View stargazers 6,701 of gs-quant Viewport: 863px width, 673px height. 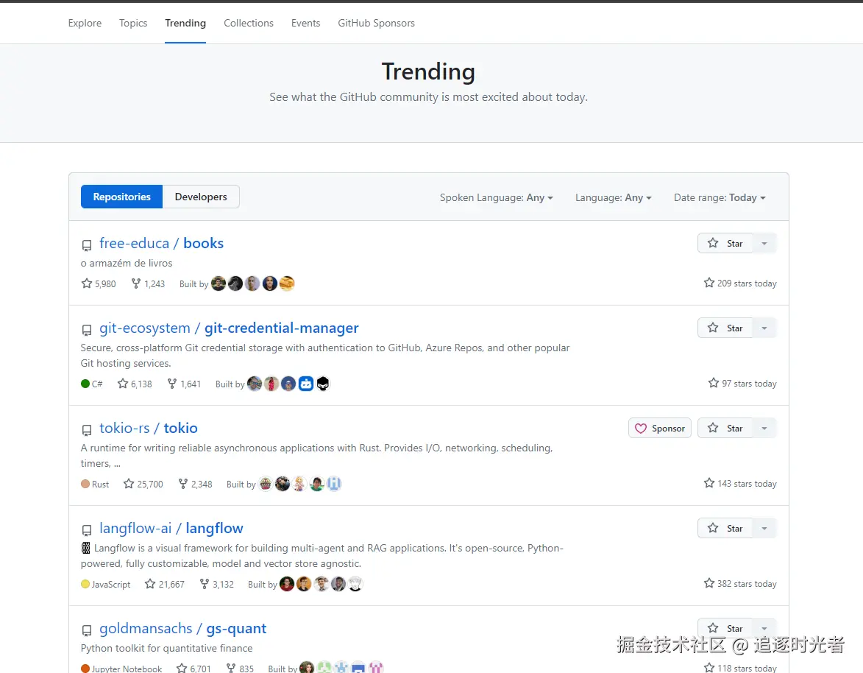pyautogui.click(x=193, y=668)
